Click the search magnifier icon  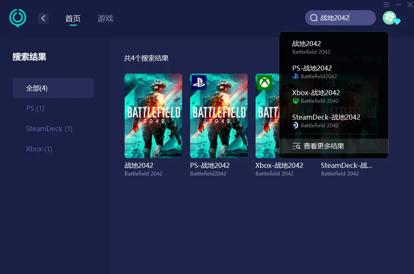(x=313, y=18)
